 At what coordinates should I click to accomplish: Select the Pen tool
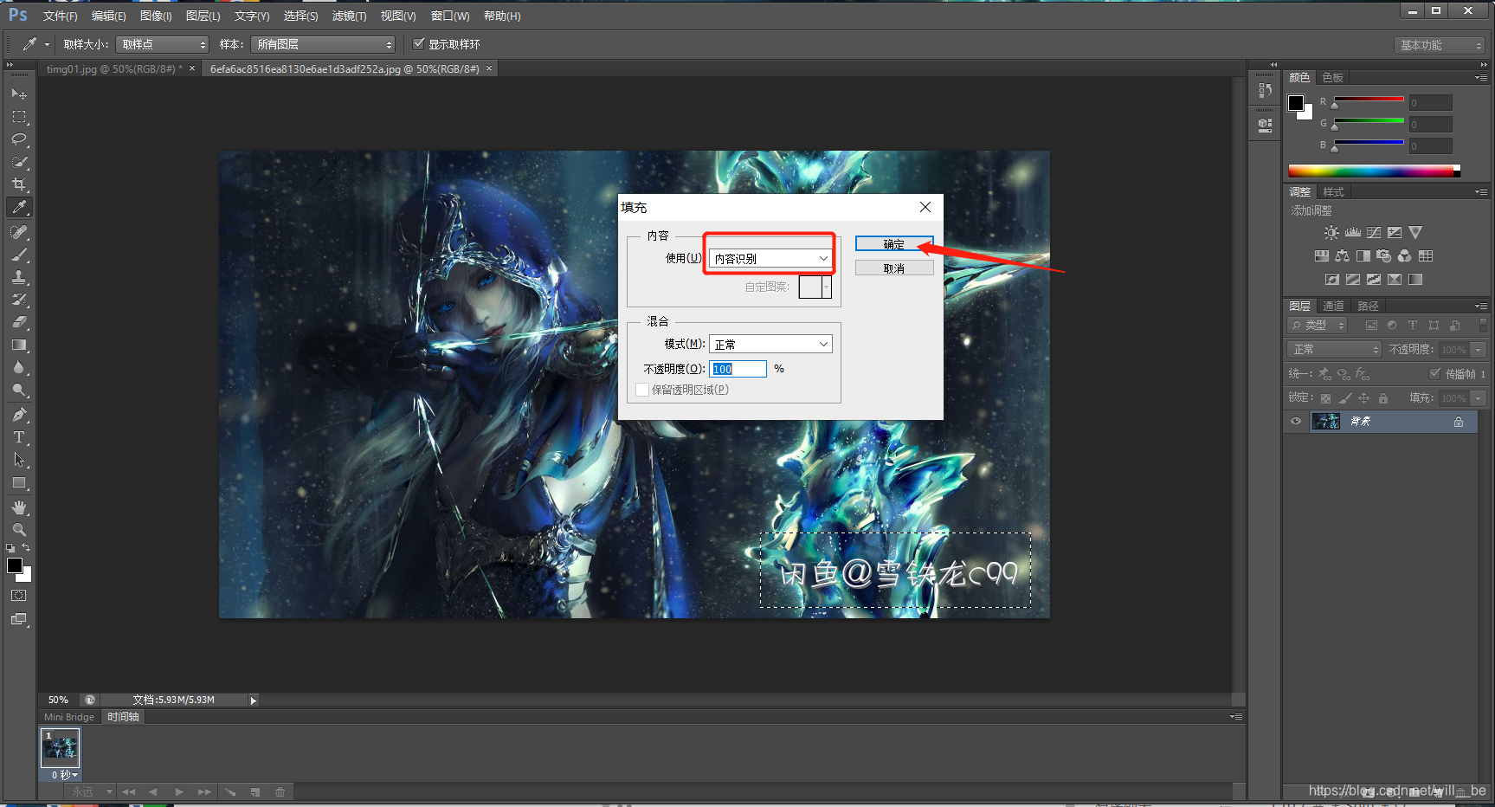click(19, 415)
